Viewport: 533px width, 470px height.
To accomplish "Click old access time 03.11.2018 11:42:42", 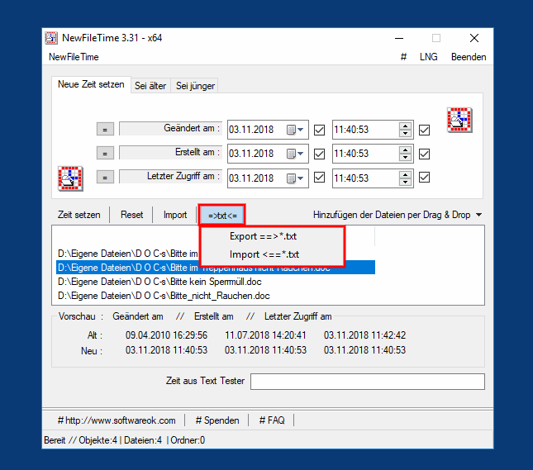I will [x=364, y=335].
